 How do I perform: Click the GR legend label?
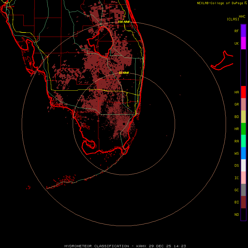pos(236,104)
